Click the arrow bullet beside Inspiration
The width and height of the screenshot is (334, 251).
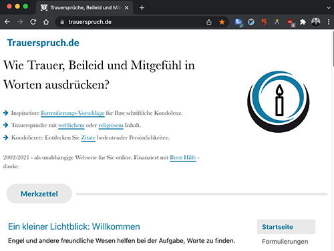(6, 113)
